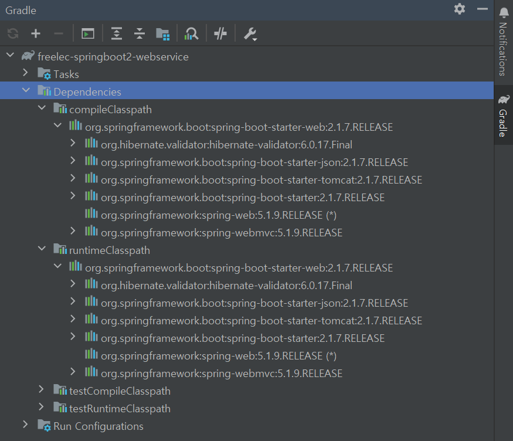This screenshot has width=513, height=441.
Task: Expand spring-boot-starter-json under compileClasspath
Action: 73,161
